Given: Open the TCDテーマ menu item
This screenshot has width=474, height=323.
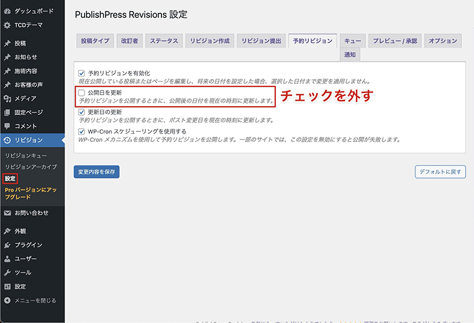Looking at the screenshot, I should [32, 25].
